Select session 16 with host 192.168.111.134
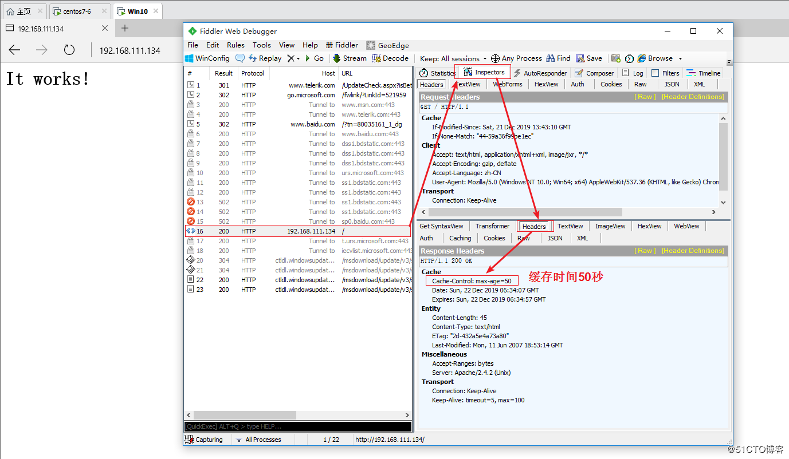The height and width of the screenshot is (459, 789). click(x=298, y=231)
